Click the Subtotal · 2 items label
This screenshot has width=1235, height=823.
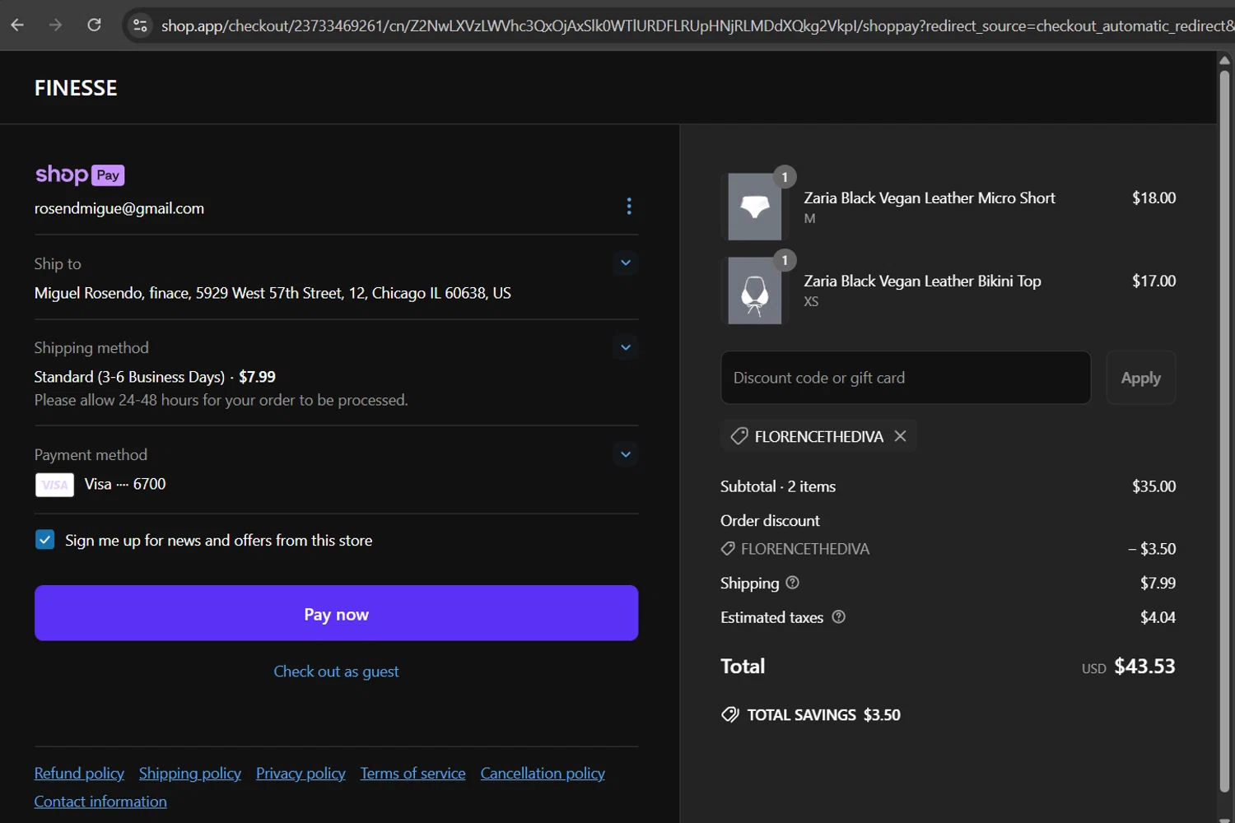point(778,486)
